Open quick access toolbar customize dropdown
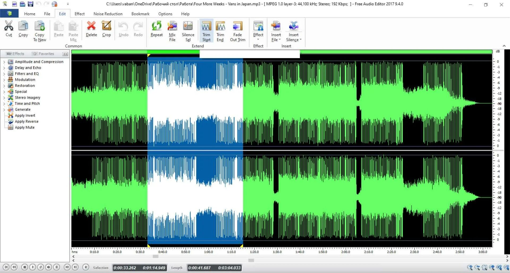Screen dimensions: 510x273 (x=68, y=4)
